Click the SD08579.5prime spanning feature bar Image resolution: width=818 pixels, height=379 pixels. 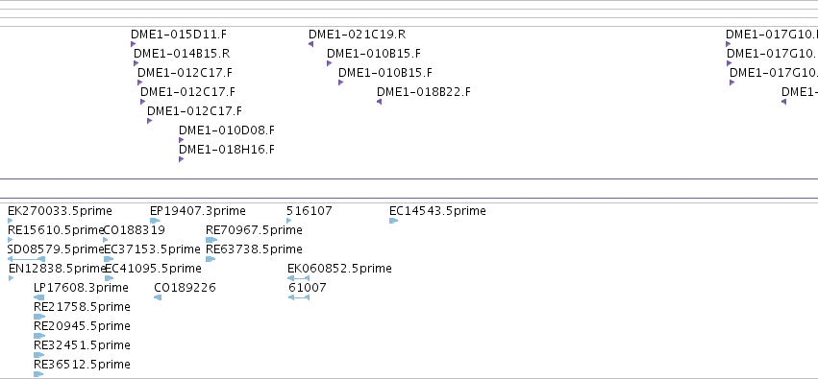pos(26,259)
